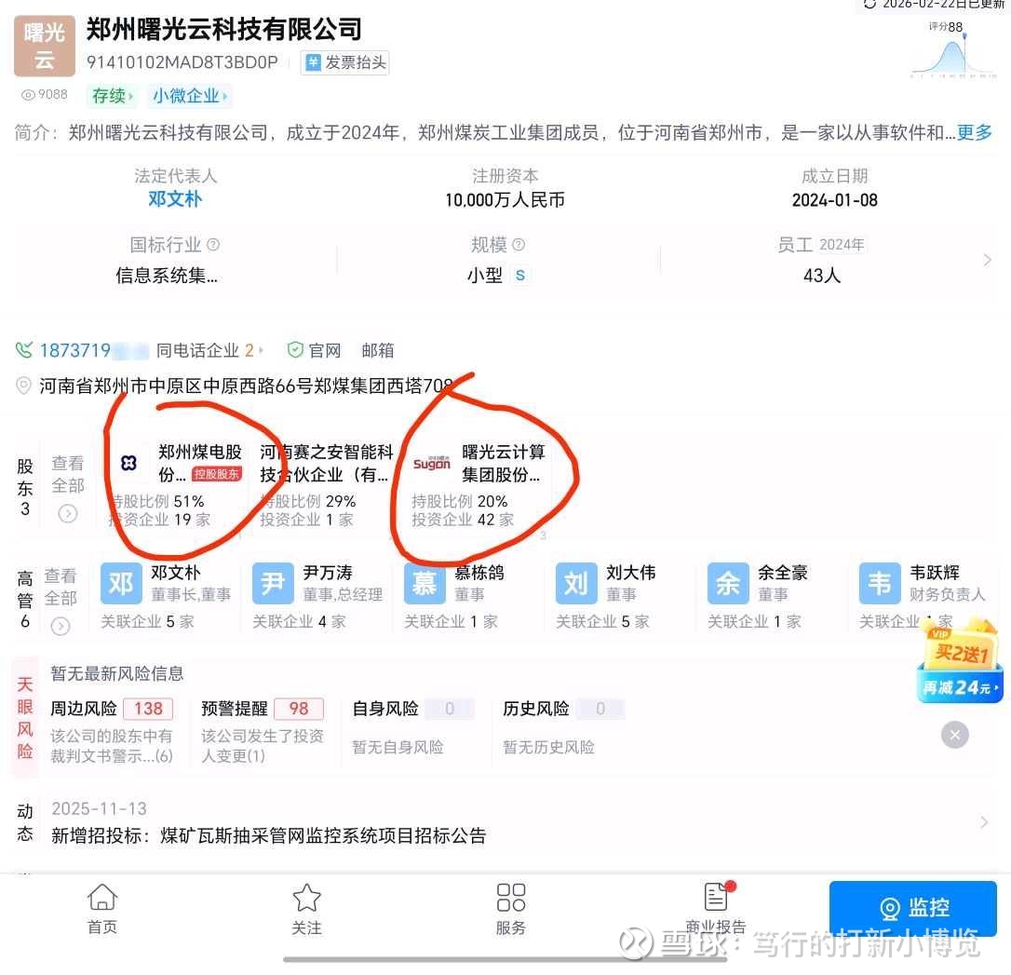Open the 更多 link in company intro
Image resolution: width=1011 pixels, height=975 pixels.
(x=974, y=132)
